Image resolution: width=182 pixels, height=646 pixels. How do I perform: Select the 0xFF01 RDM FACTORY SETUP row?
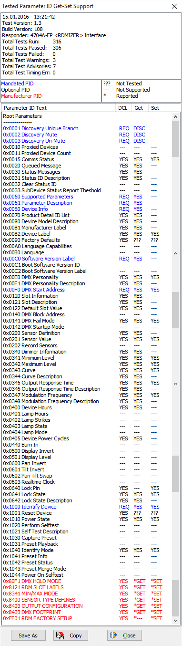86,618
